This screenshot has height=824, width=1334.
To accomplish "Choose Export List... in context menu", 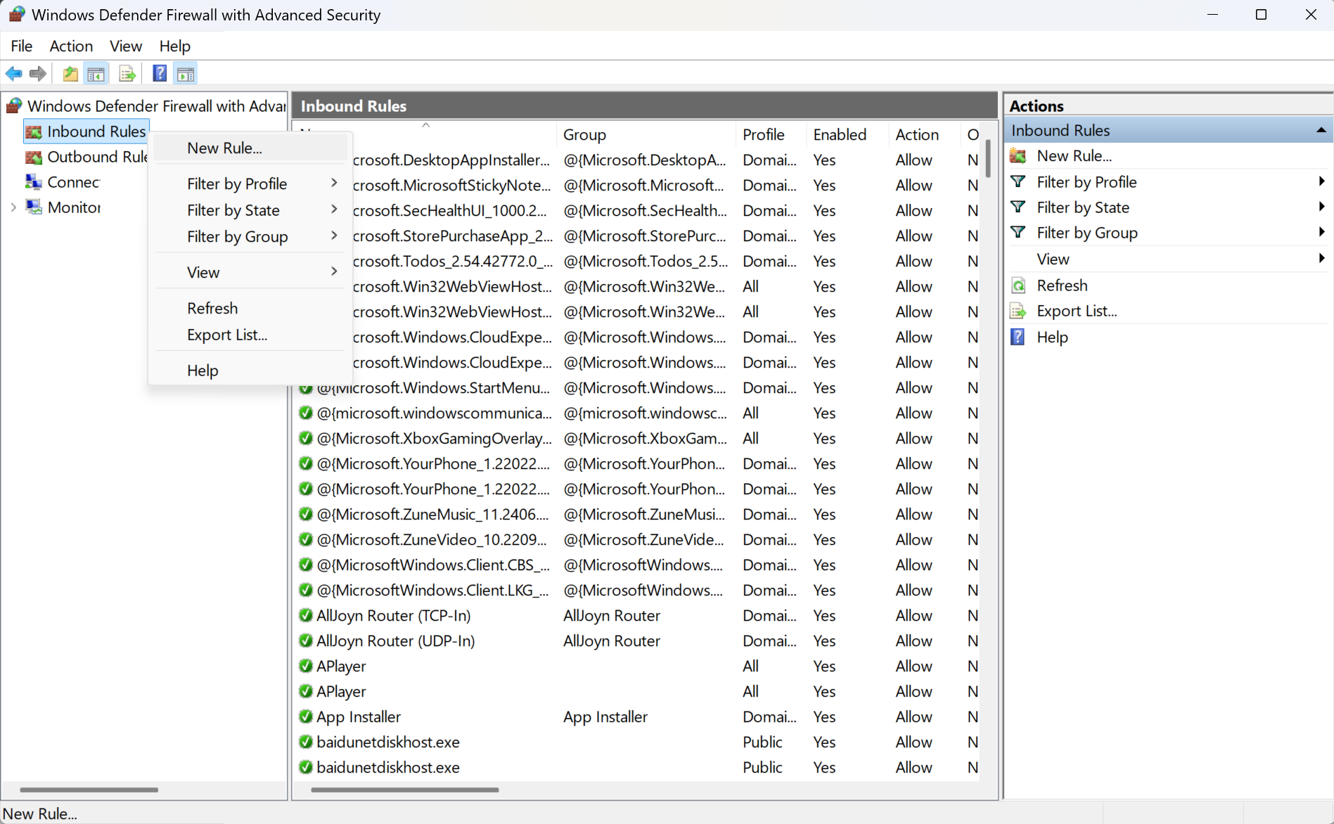I will [x=250, y=335].
